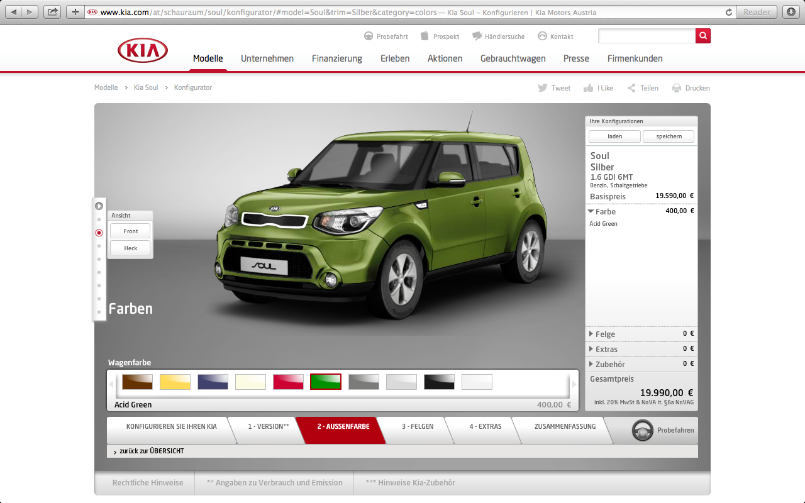
Task: Pick the brown car color swatch
Action: 137,382
